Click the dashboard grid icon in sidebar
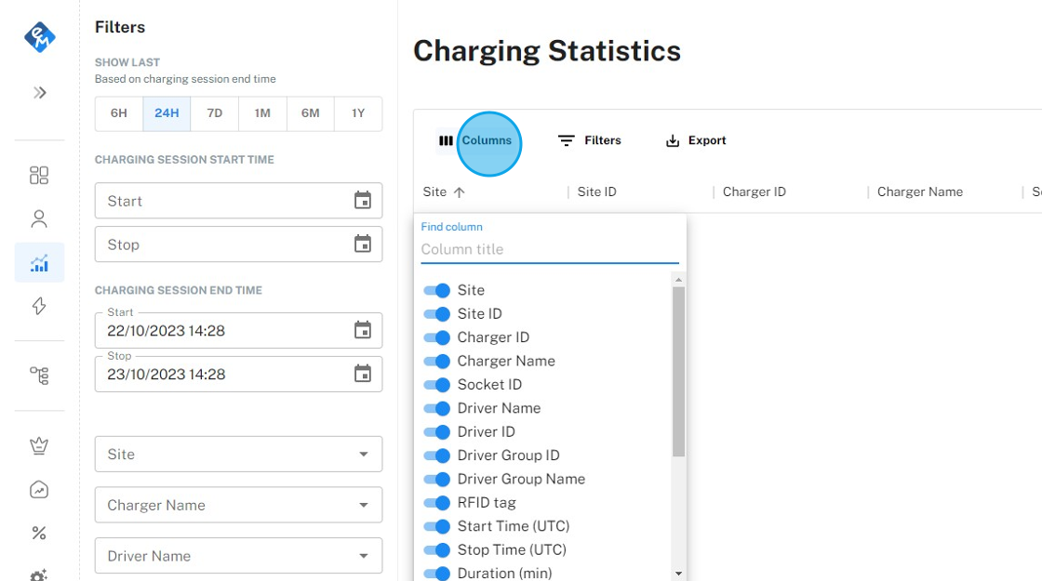 [39, 176]
